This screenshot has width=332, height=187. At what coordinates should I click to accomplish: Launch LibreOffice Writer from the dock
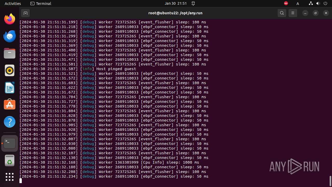[x=10, y=88]
